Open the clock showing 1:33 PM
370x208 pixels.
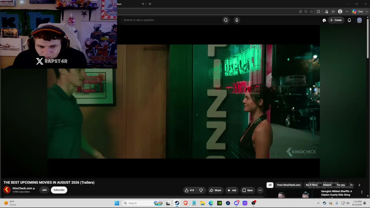tap(357, 203)
